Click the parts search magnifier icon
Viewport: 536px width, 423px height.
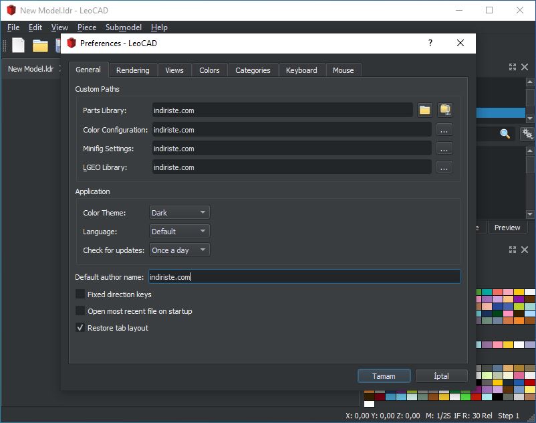(x=505, y=133)
